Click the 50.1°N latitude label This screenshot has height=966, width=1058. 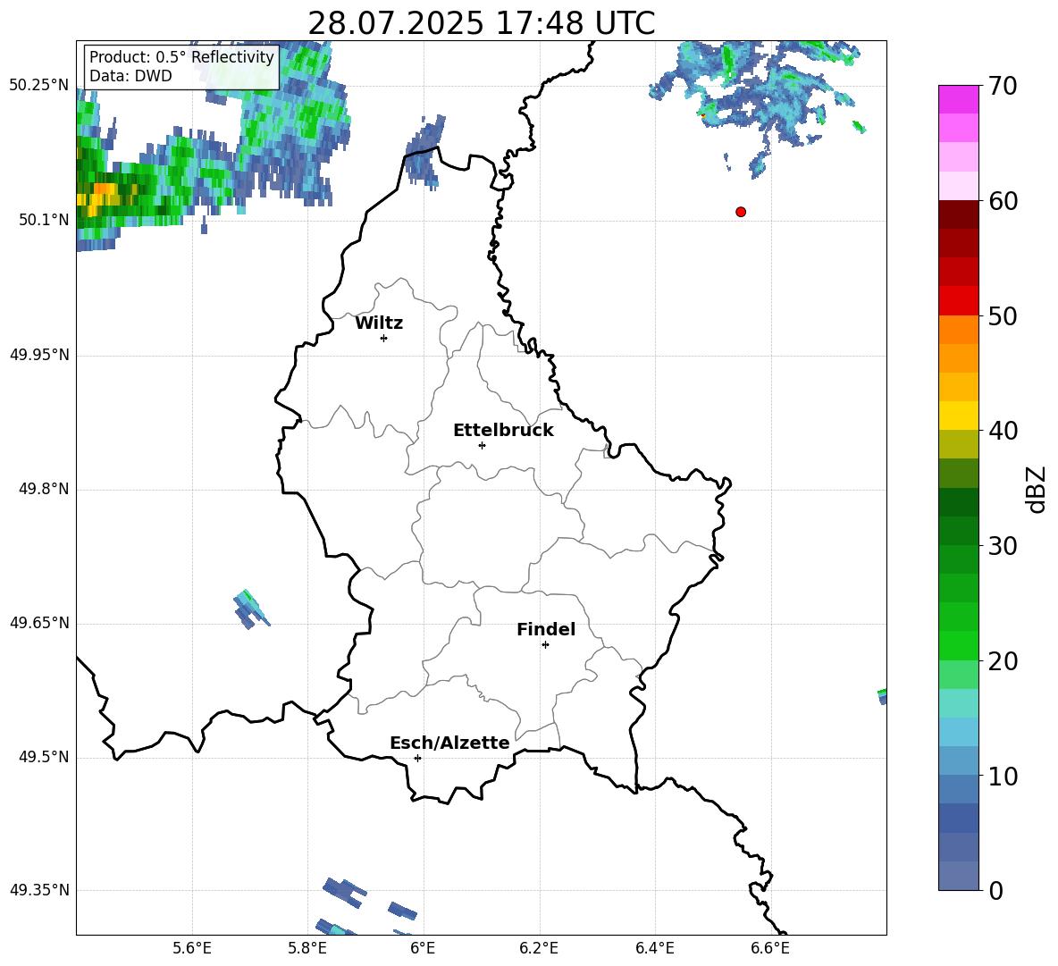[x=43, y=220]
